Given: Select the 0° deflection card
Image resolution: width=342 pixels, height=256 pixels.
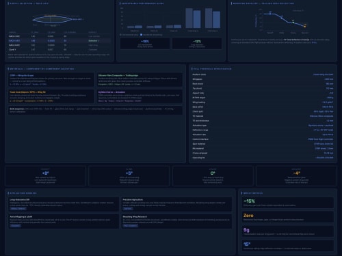Looking at the screenshot, I should pos(213,176).
